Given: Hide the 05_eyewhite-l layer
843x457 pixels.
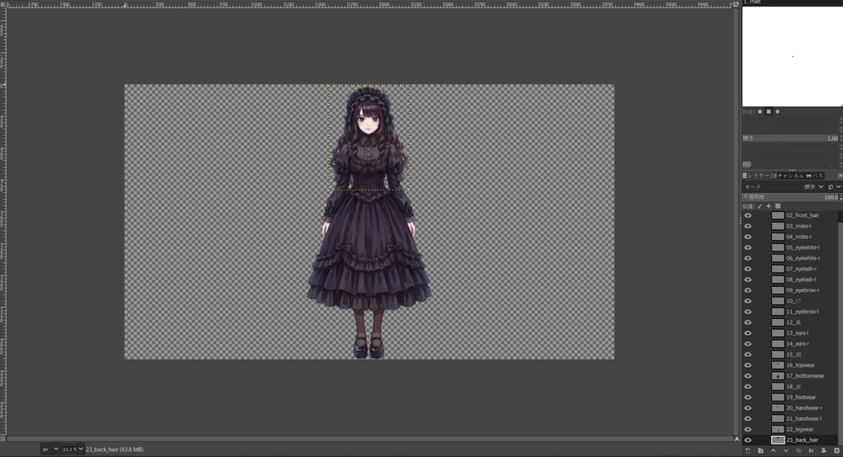Looking at the screenshot, I should (748, 247).
